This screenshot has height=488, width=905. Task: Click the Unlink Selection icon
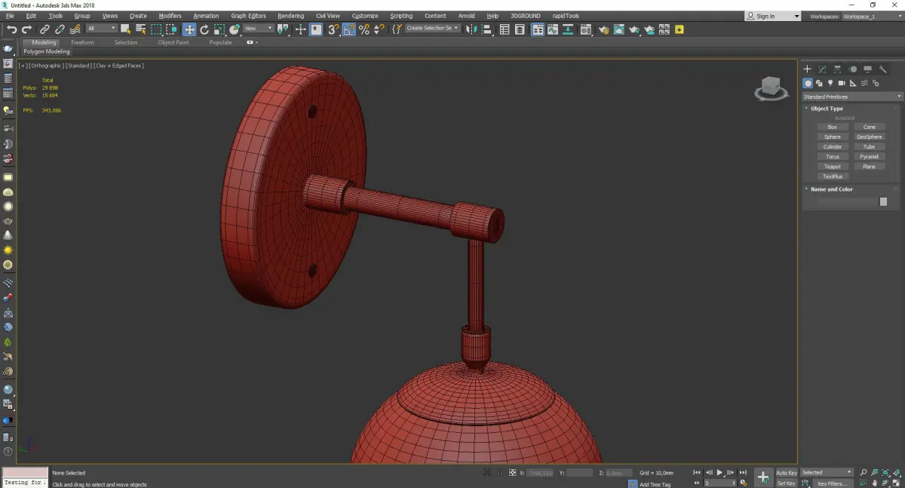click(x=60, y=29)
